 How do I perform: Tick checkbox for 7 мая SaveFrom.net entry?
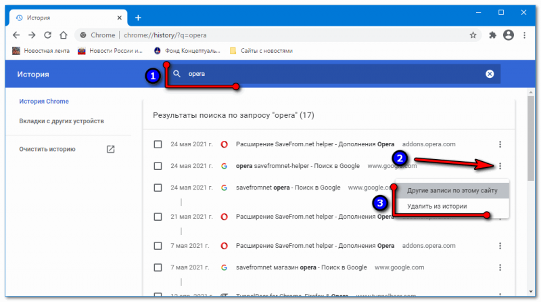point(158,246)
